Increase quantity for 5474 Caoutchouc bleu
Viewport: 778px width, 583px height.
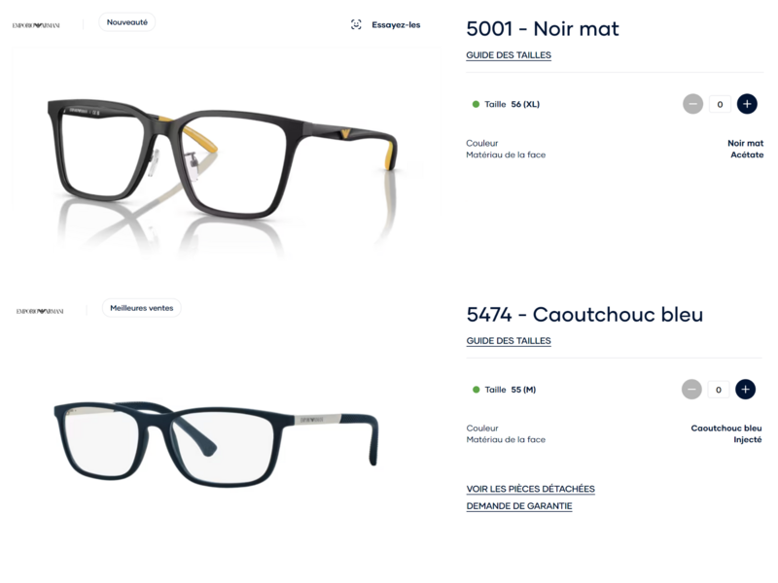click(745, 390)
